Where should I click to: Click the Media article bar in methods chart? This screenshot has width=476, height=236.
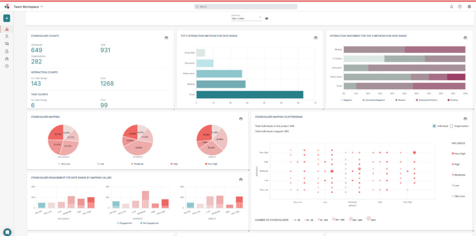coord(219,74)
